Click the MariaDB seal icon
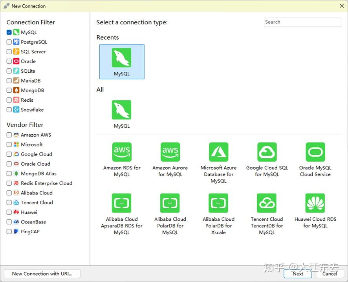Screen dimensions: 348x282 pyautogui.click(x=16, y=81)
